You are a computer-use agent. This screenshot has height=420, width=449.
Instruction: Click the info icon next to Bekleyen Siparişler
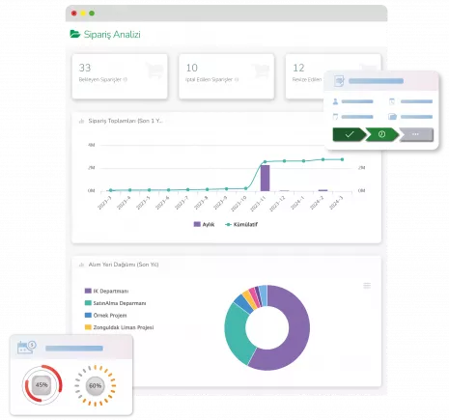pos(126,79)
